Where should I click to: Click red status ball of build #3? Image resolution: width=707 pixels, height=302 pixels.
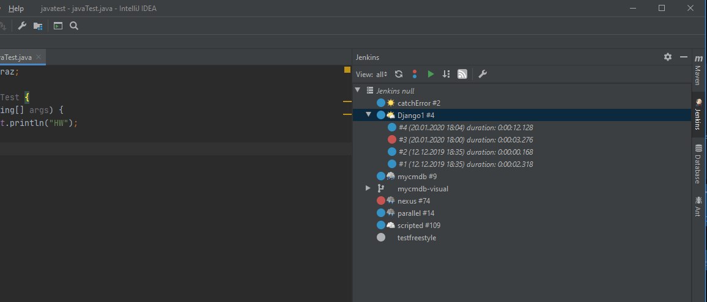click(392, 139)
